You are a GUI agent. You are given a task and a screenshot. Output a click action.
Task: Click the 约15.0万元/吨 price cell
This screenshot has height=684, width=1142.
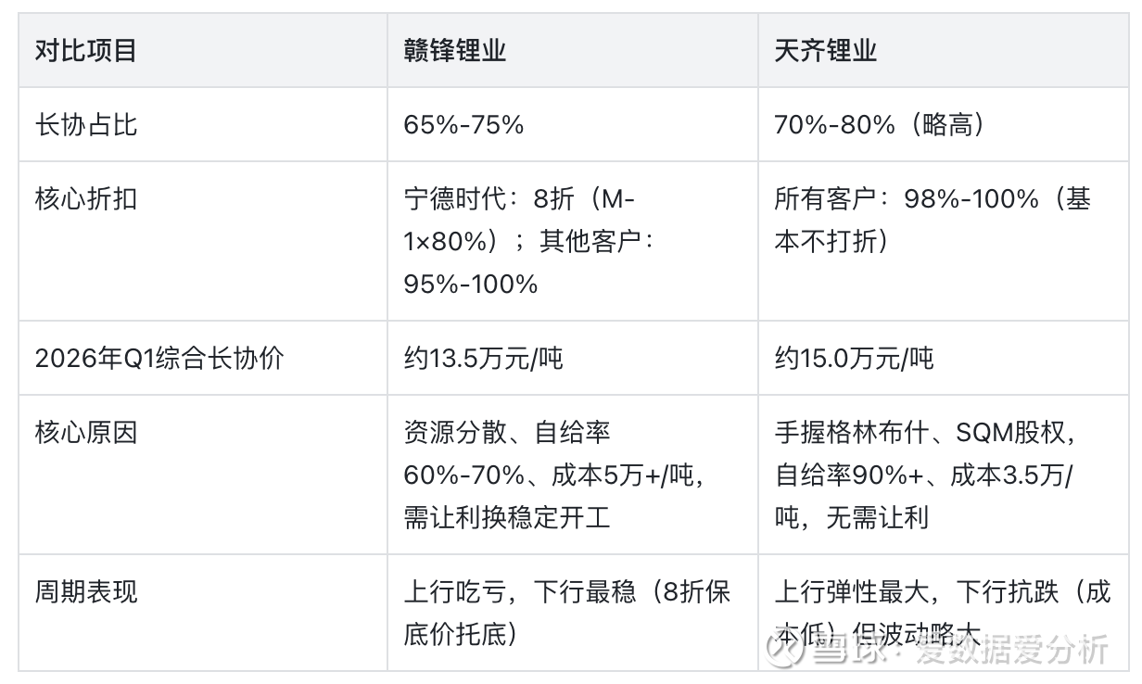tap(854, 358)
